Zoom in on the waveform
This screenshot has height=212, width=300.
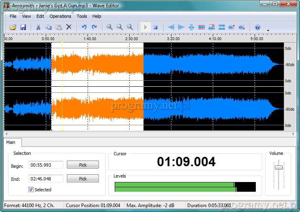[109, 27]
